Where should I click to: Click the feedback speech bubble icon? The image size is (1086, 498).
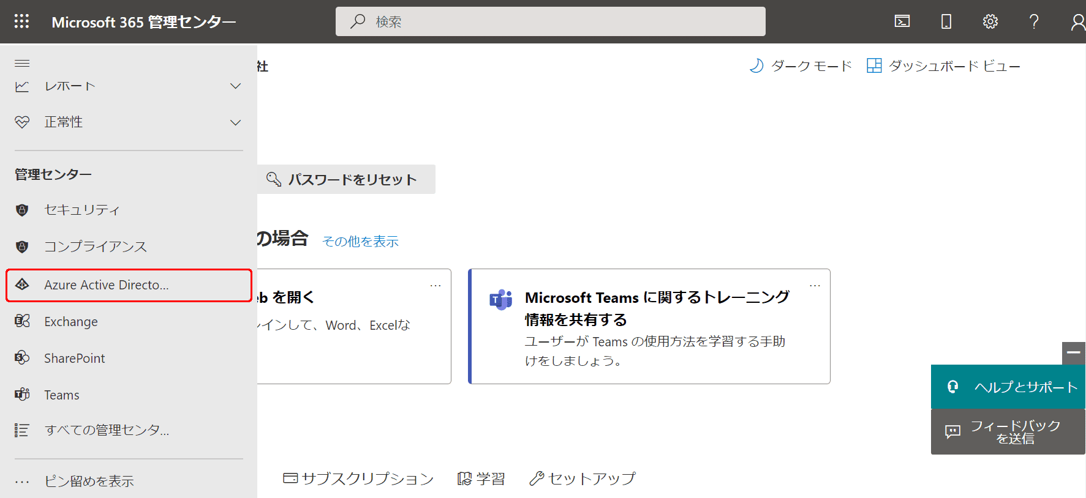(952, 432)
